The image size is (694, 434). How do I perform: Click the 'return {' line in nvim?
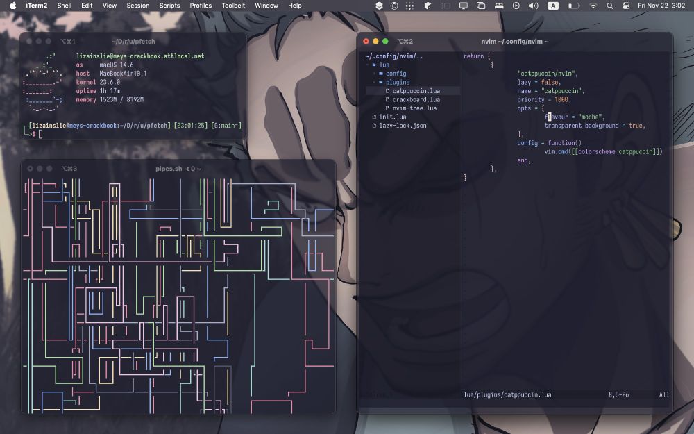[x=477, y=56]
